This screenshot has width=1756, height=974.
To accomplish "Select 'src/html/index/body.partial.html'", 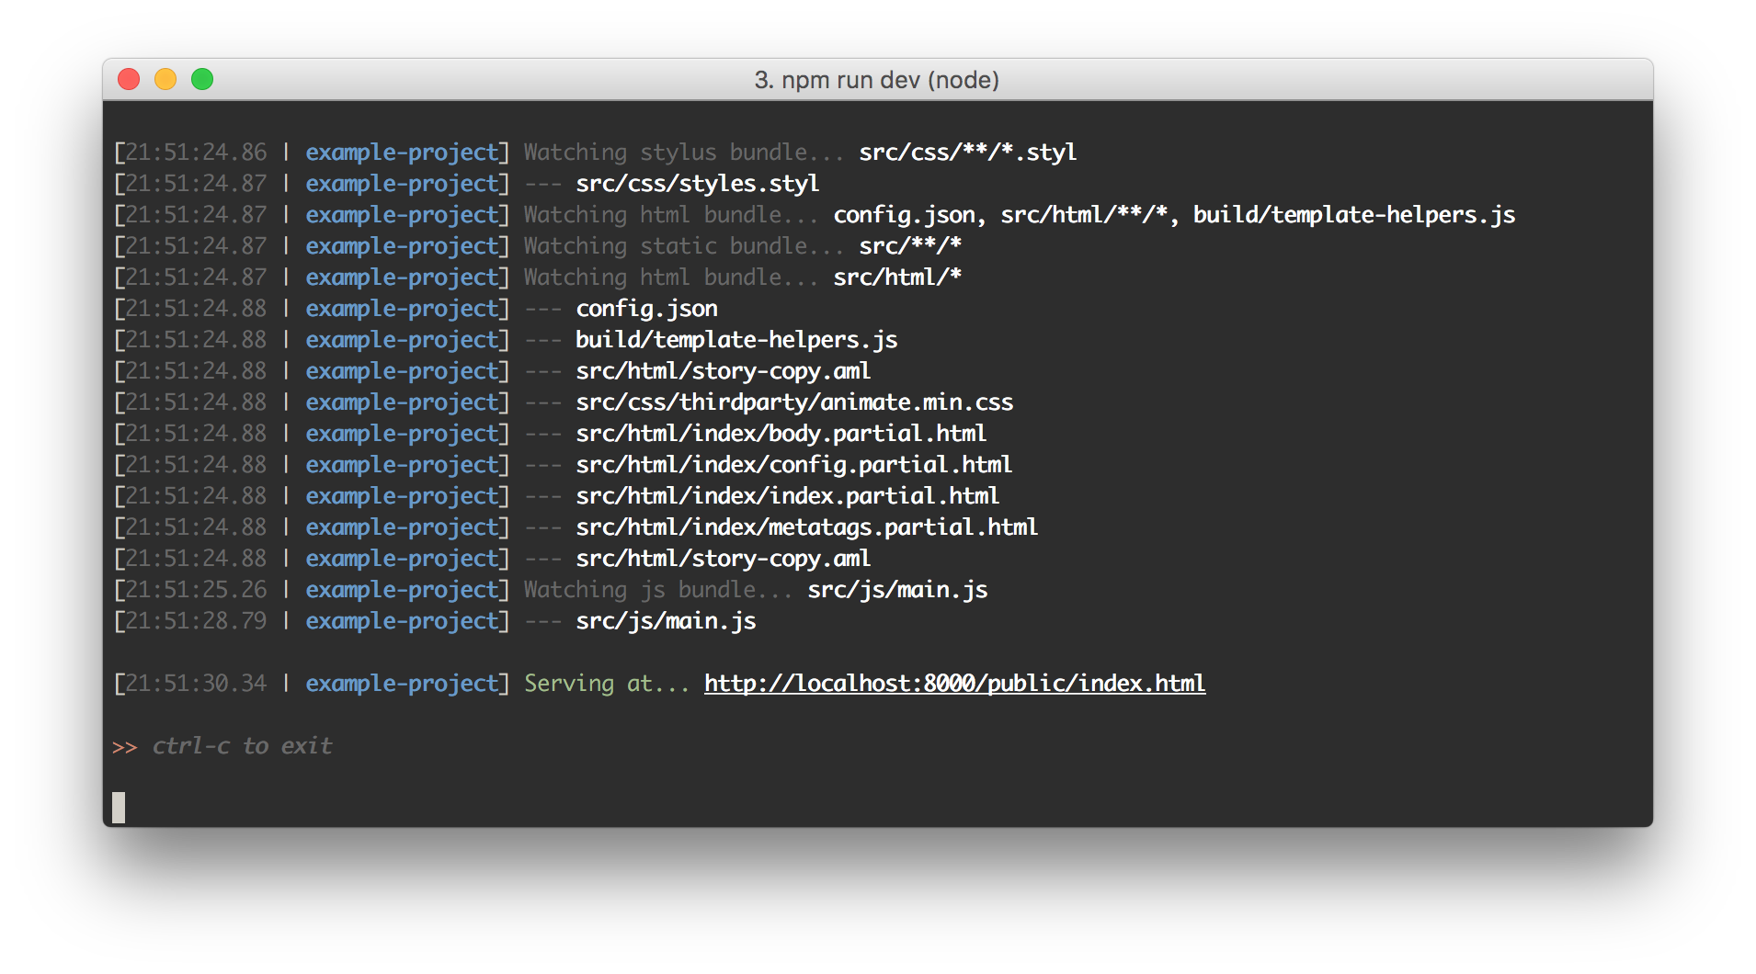I will (x=781, y=434).
